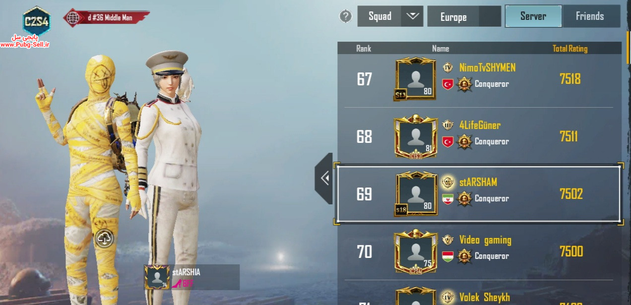The height and width of the screenshot is (305, 631).
Task: Open Video gaming player avatar
Action: pyautogui.click(x=416, y=251)
